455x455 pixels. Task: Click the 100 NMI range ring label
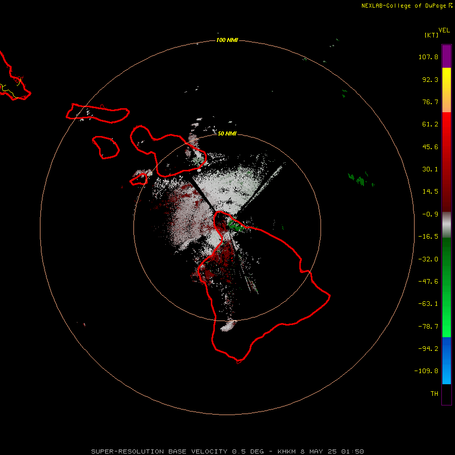[227, 40]
